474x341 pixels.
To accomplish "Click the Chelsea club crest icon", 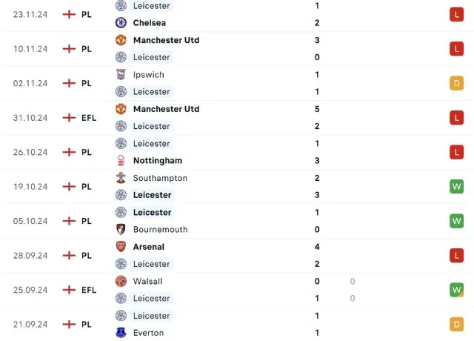I will tap(121, 23).
